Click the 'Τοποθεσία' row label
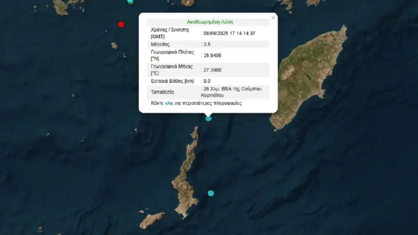Screen dimensions: 418x235 162,92
